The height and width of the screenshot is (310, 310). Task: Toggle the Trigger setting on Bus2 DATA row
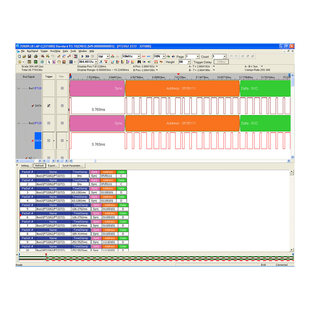click(x=48, y=140)
